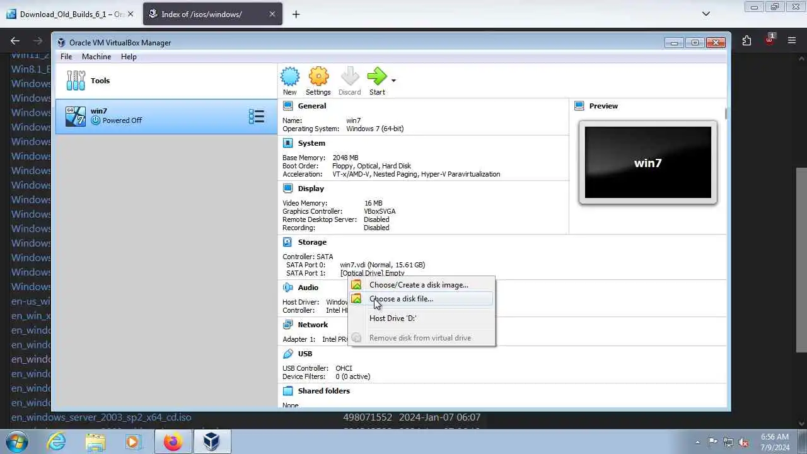Click the USB section icon
Screen dimensions: 807x454
tap(288, 354)
